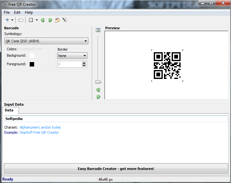Image resolution: width=231 pixels, height=183 pixels.
Task: Click the black Foreground color swatch
Action: (32, 64)
